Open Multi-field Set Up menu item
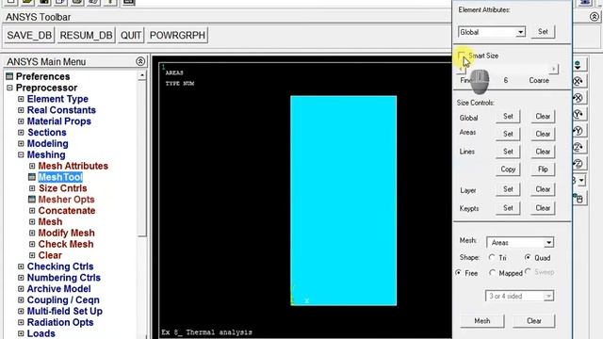 click(65, 311)
